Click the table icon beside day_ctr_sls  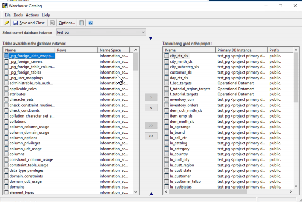167,78
